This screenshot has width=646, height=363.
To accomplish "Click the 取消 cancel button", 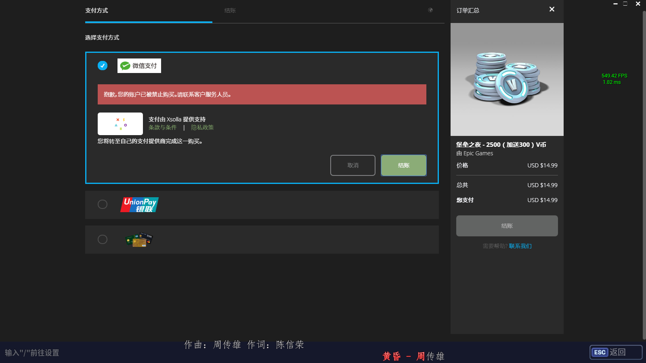I will click(x=353, y=165).
